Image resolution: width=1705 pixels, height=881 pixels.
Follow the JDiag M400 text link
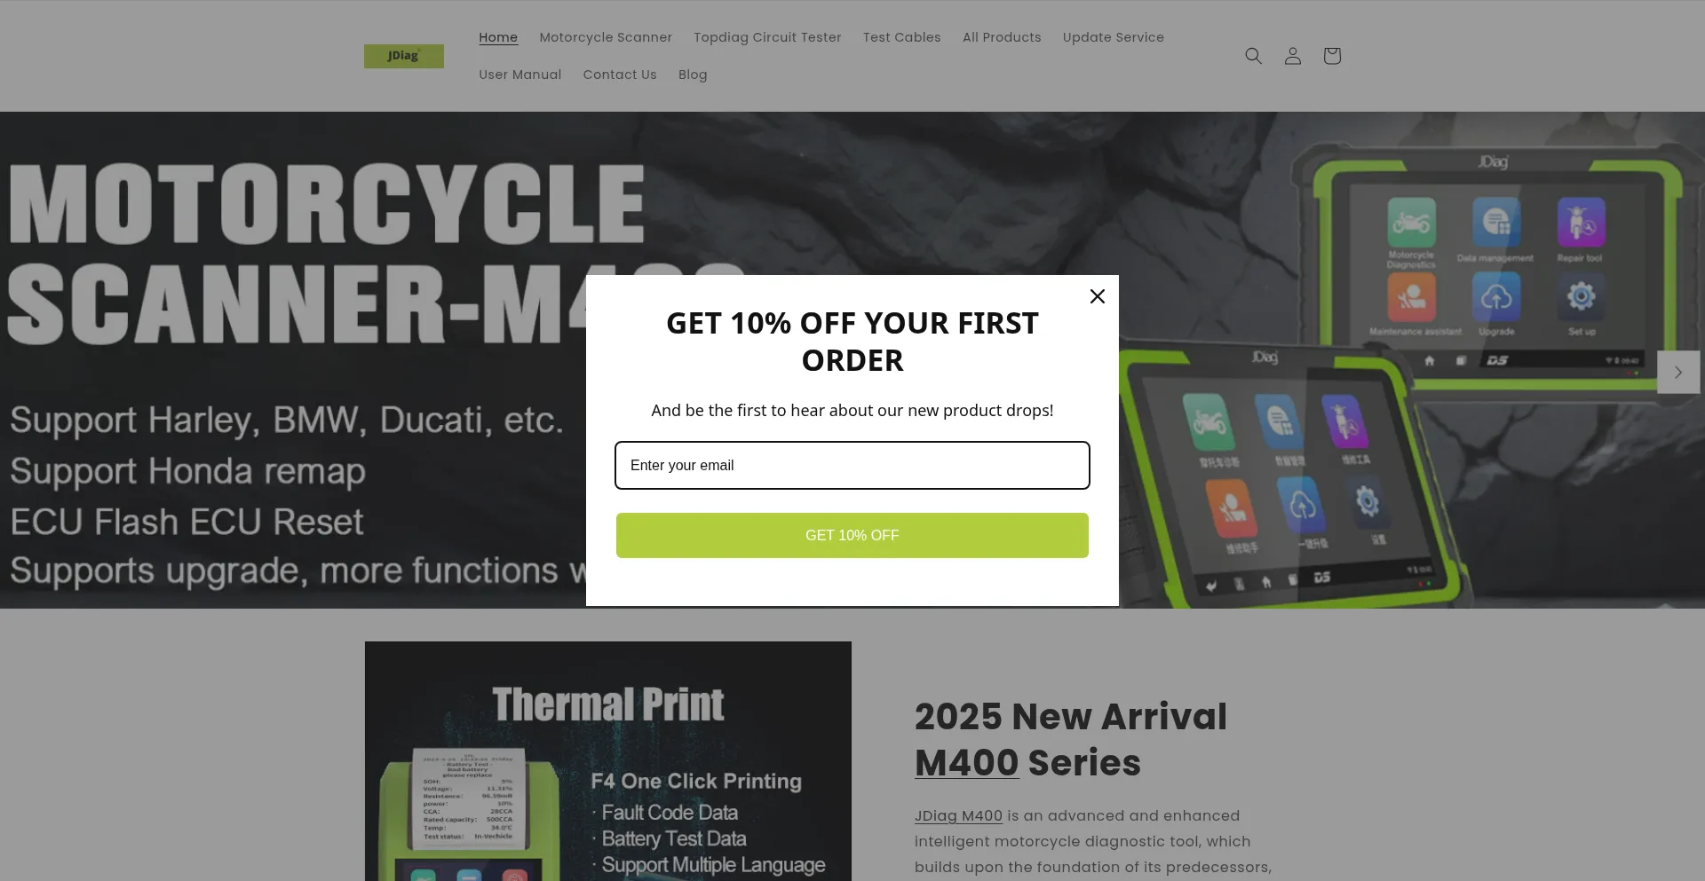(x=958, y=815)
